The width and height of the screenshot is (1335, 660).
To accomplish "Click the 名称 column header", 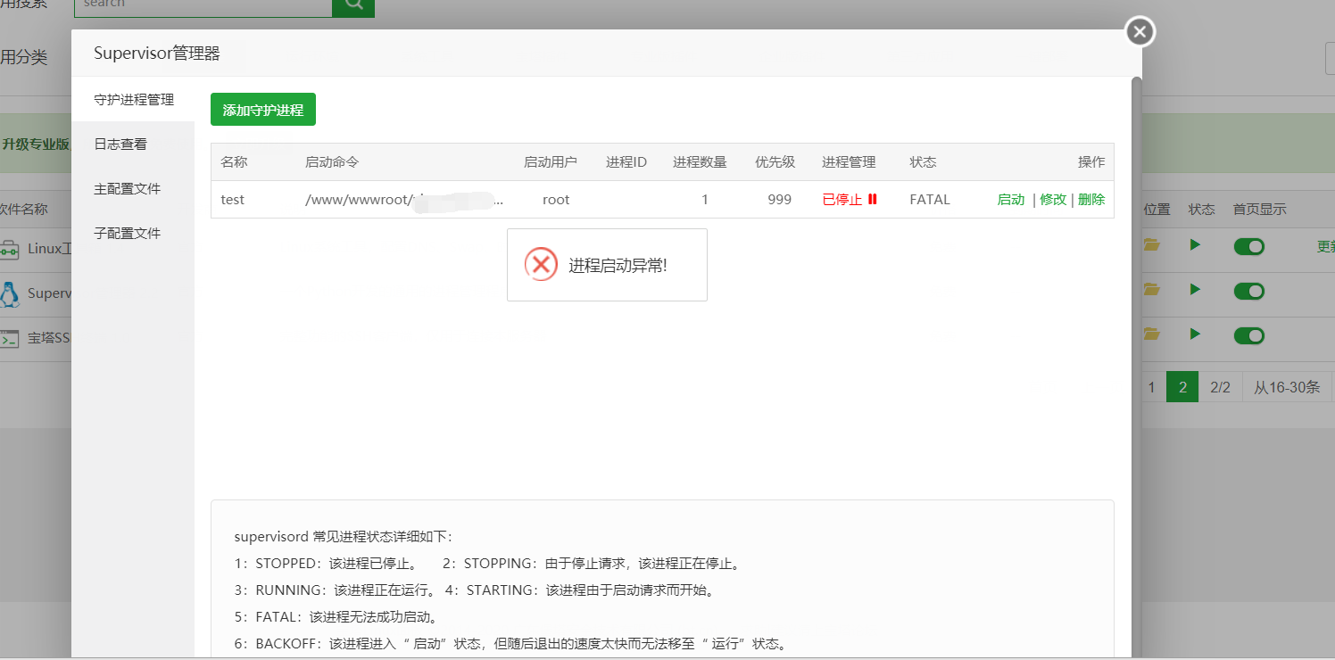I will coord(234,162).
